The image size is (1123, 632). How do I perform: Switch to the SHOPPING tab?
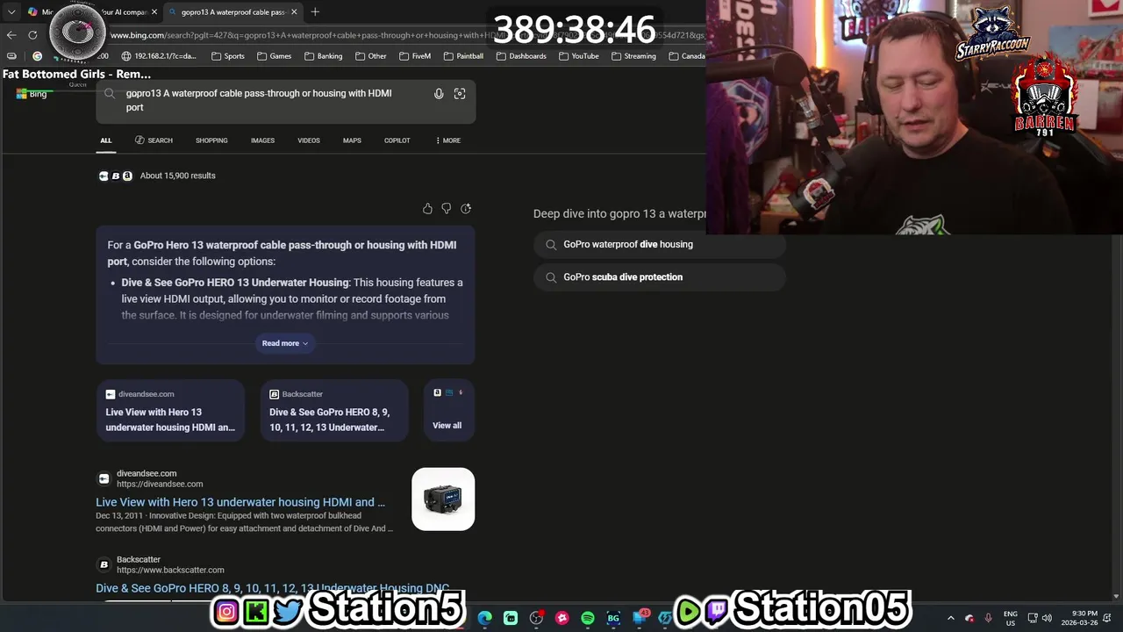click(x=211, y=140)
